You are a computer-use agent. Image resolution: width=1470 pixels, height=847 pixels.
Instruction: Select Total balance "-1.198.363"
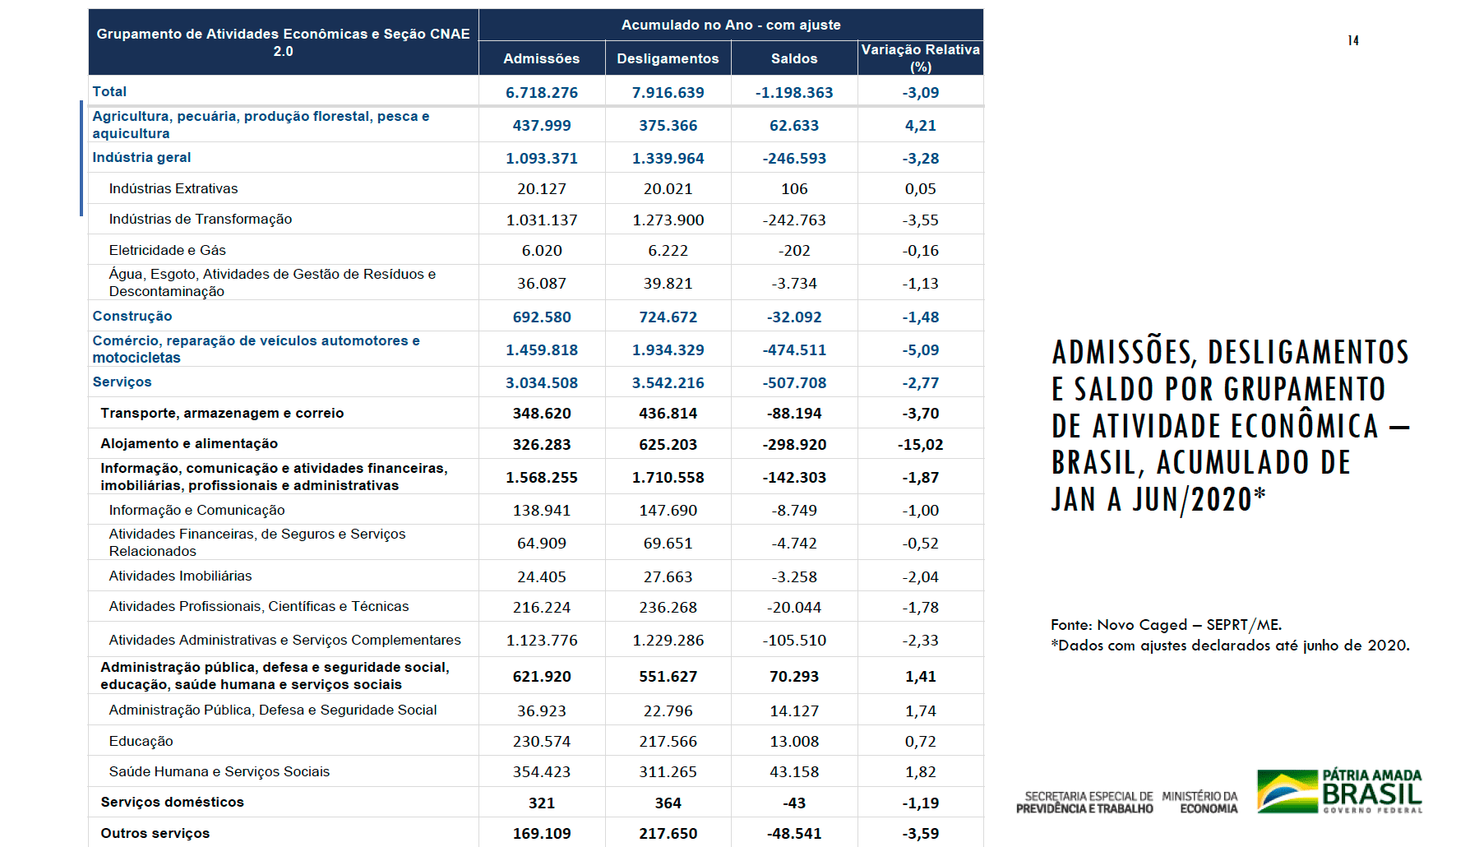(x=794, y=93)
